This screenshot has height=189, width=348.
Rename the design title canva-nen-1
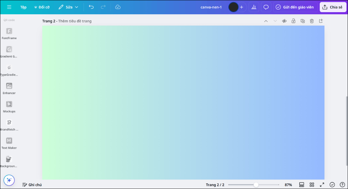click(211, 7)
